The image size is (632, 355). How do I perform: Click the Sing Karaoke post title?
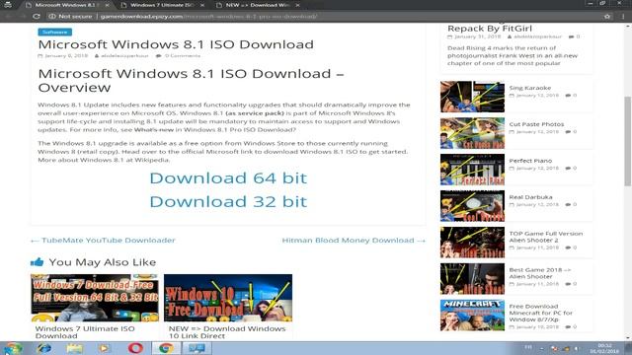coord(529,88)
